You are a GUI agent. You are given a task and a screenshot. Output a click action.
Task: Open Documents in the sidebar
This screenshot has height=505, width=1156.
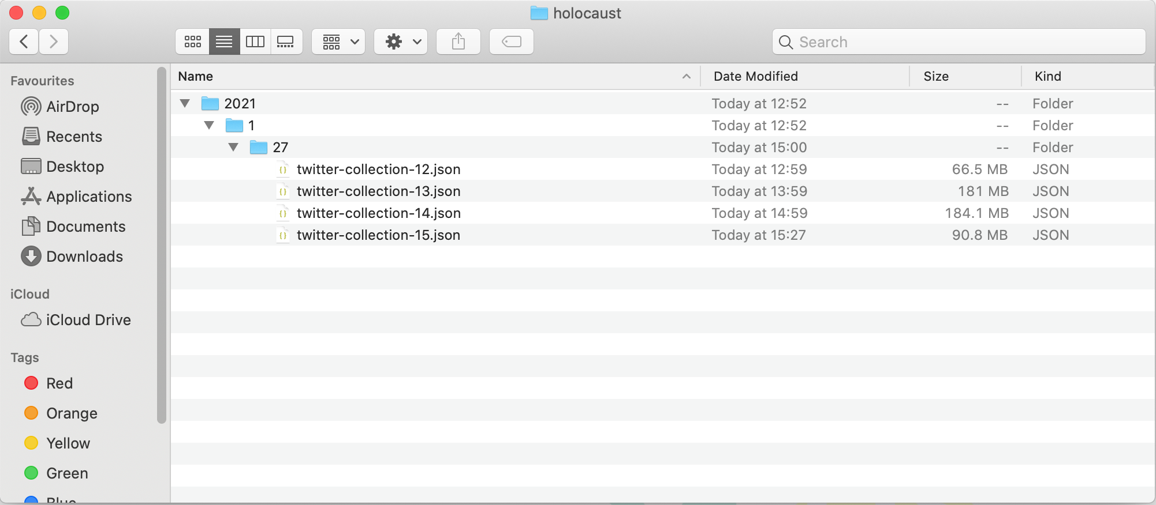coord(73,227)
